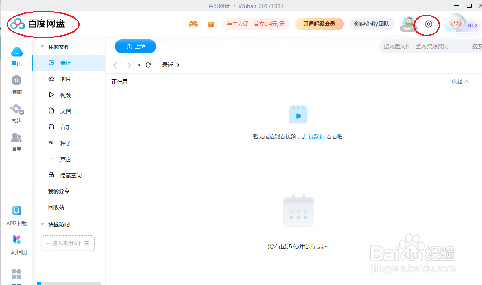Collapse the 我的文件 tree triangle
The width and height of the screenshot is (482, 285).
pos(42,46)
